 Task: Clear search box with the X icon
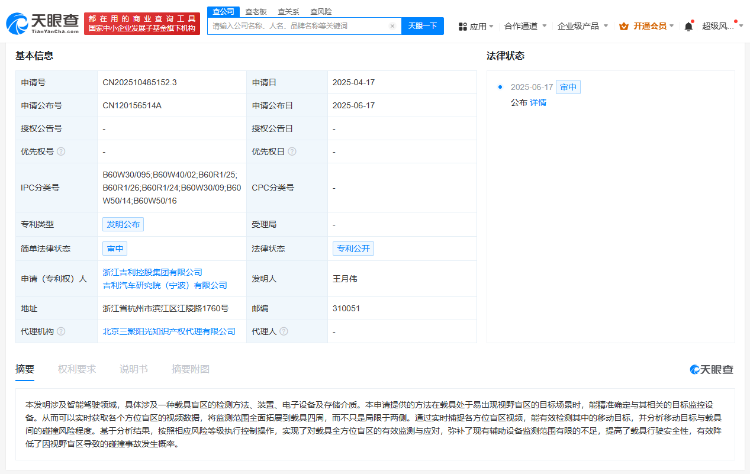(x=392, y=26)
